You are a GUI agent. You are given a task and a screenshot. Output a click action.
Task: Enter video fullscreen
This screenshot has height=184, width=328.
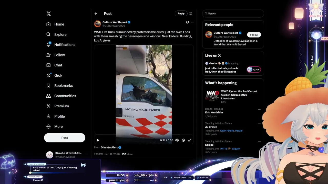[190, 140]
